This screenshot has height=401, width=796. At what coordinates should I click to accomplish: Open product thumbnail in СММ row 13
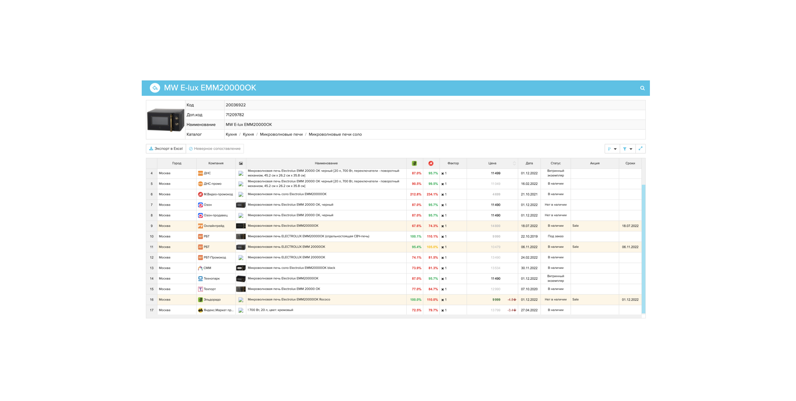[240, 268]
